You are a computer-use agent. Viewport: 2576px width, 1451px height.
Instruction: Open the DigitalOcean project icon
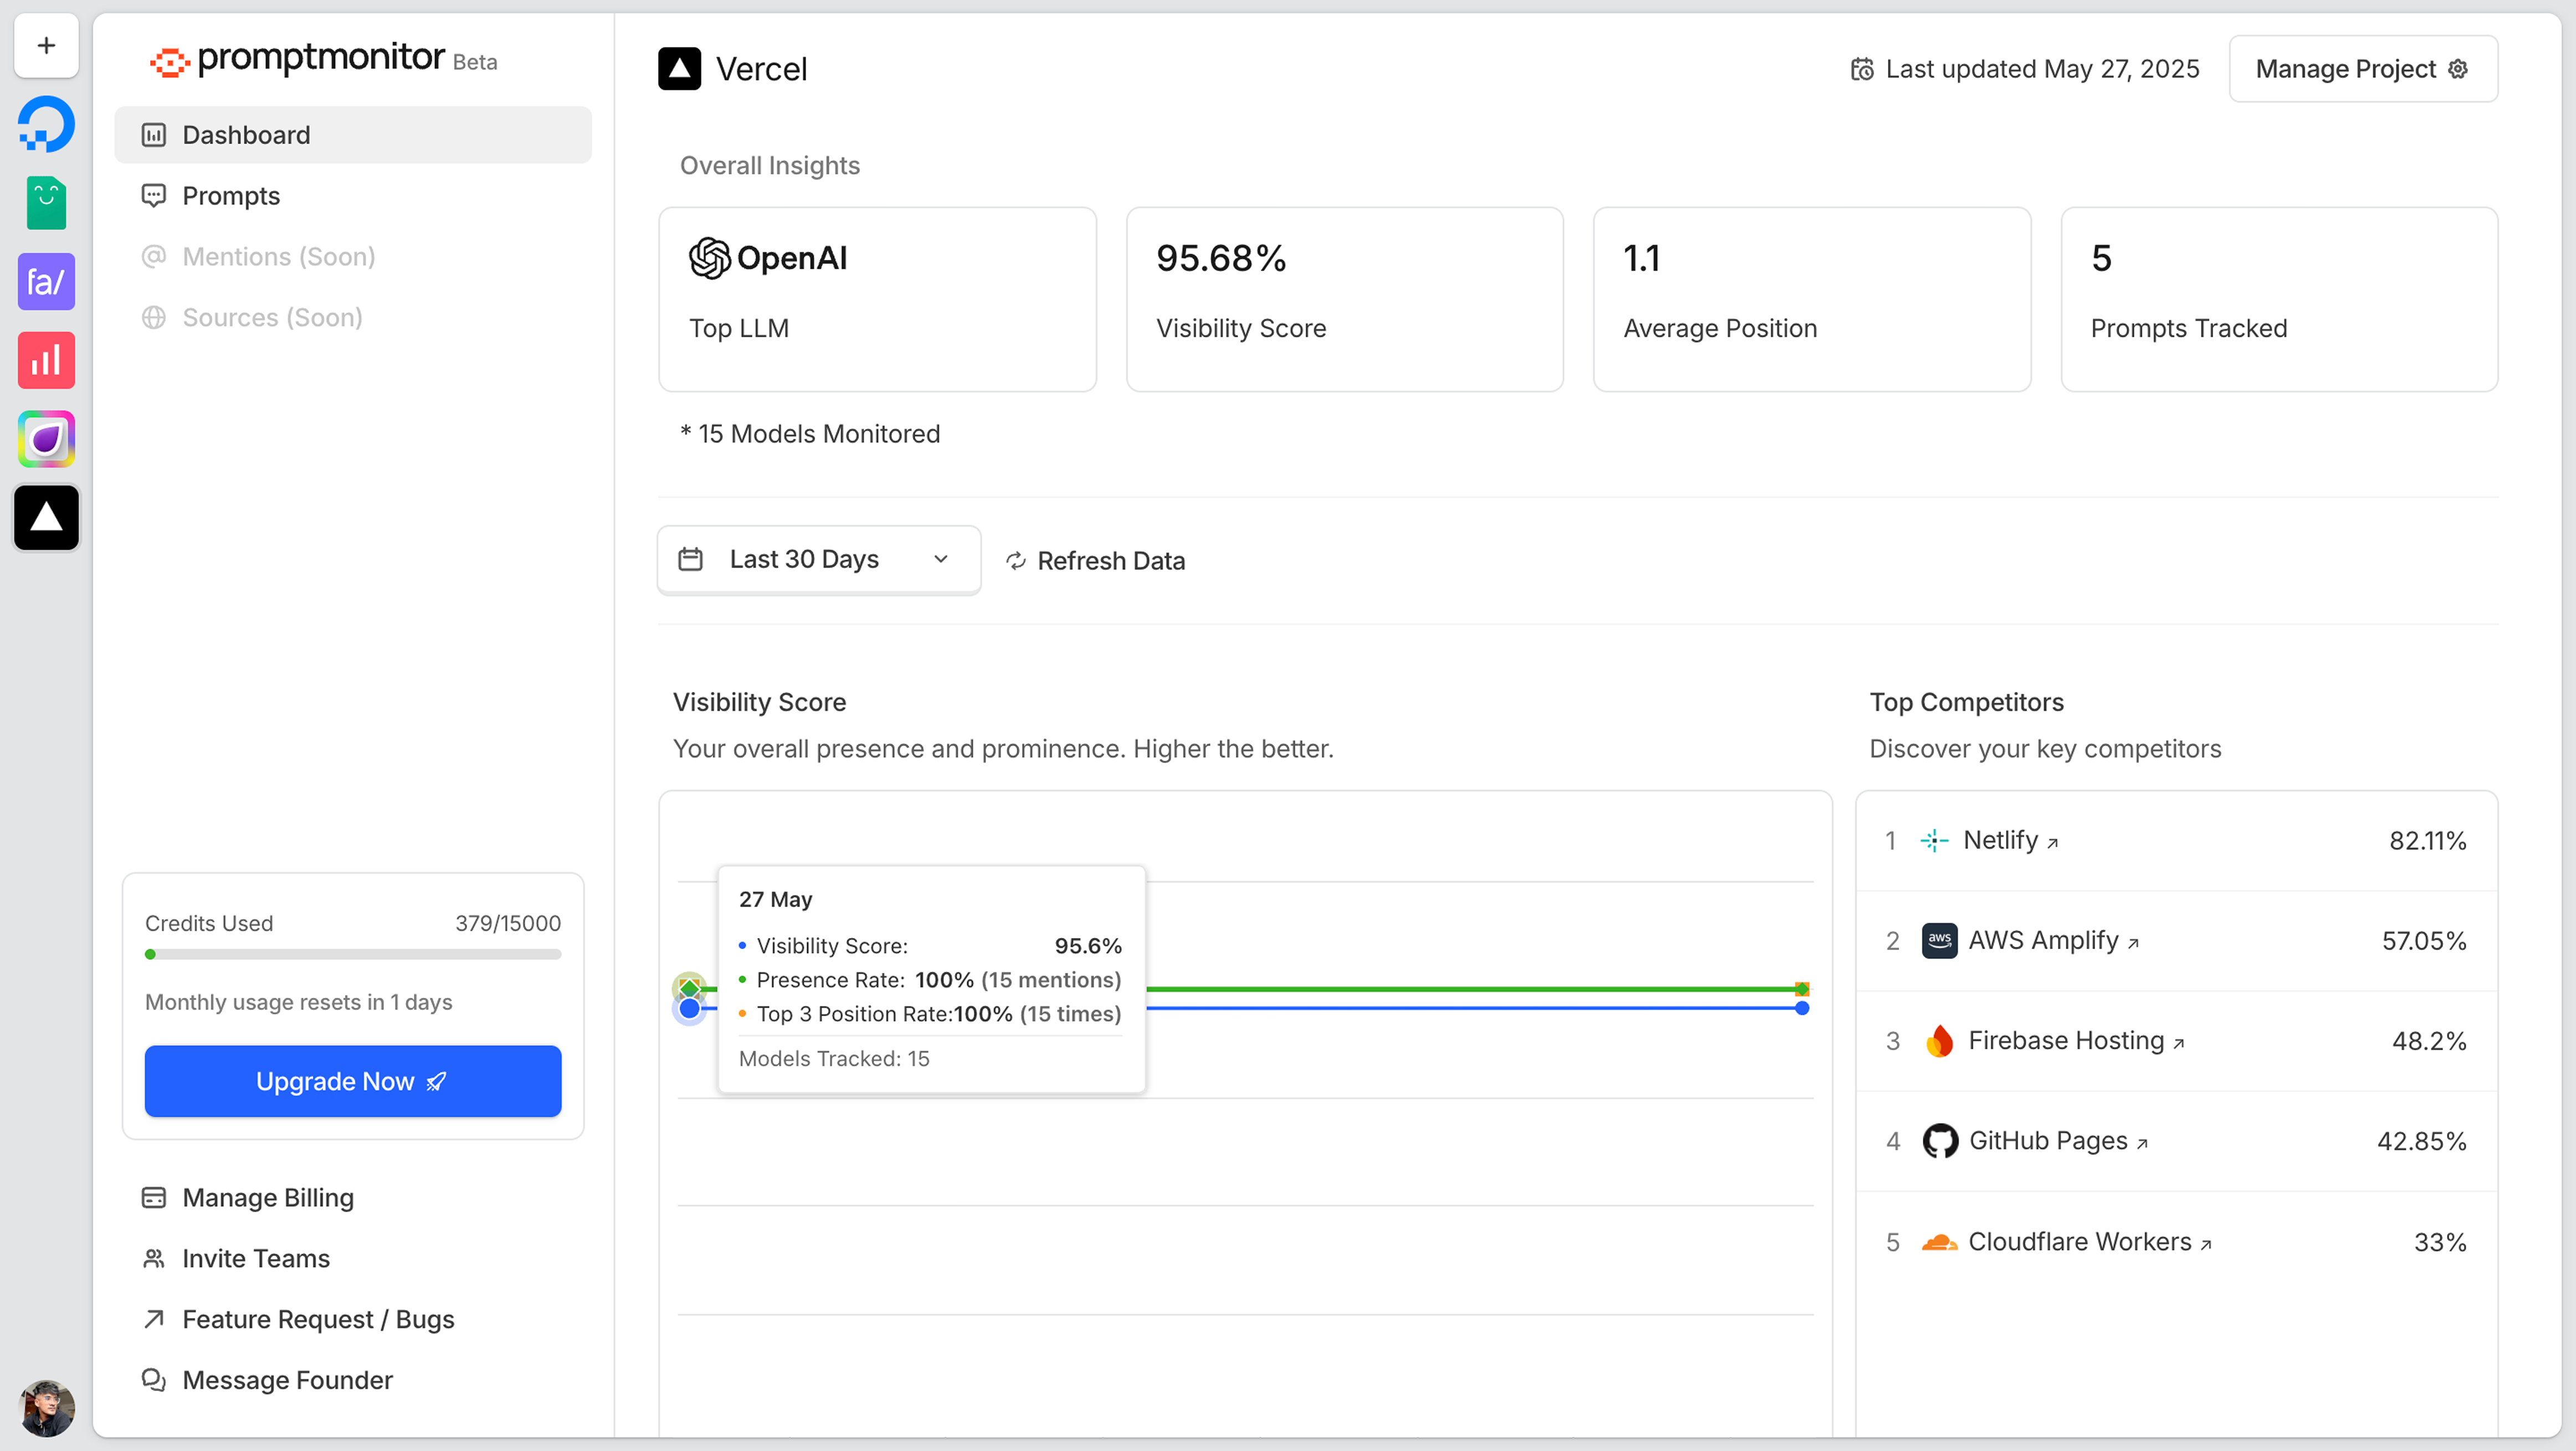pos(46,125)
